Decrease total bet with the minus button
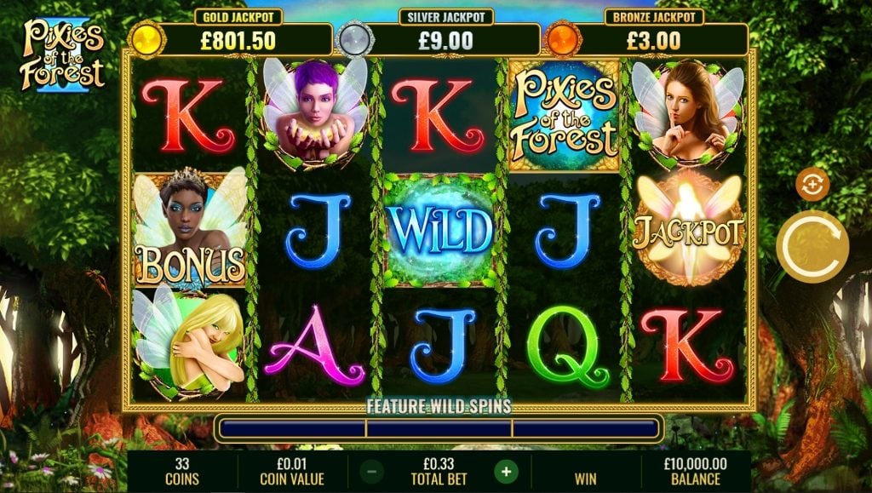The height and width of the screenshot is (493, 872). pos(371,472)
